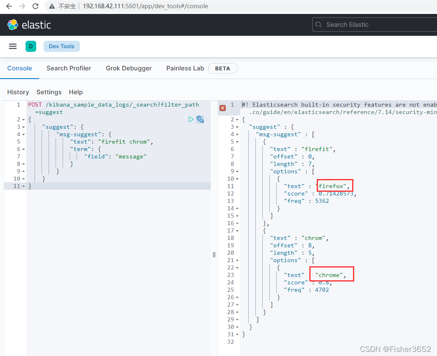Click the "message" field value
Viewport: 437px width, 356px height.
point(131,156)
